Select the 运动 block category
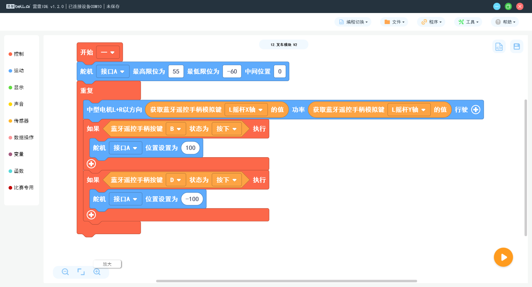The height and width of the screenshot is (287, 532). [16, 71]
